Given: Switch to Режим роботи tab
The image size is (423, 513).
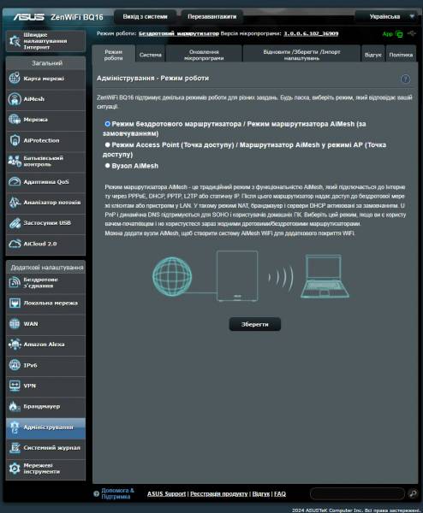Looking at the screenshot, I should tap(113, 55).
